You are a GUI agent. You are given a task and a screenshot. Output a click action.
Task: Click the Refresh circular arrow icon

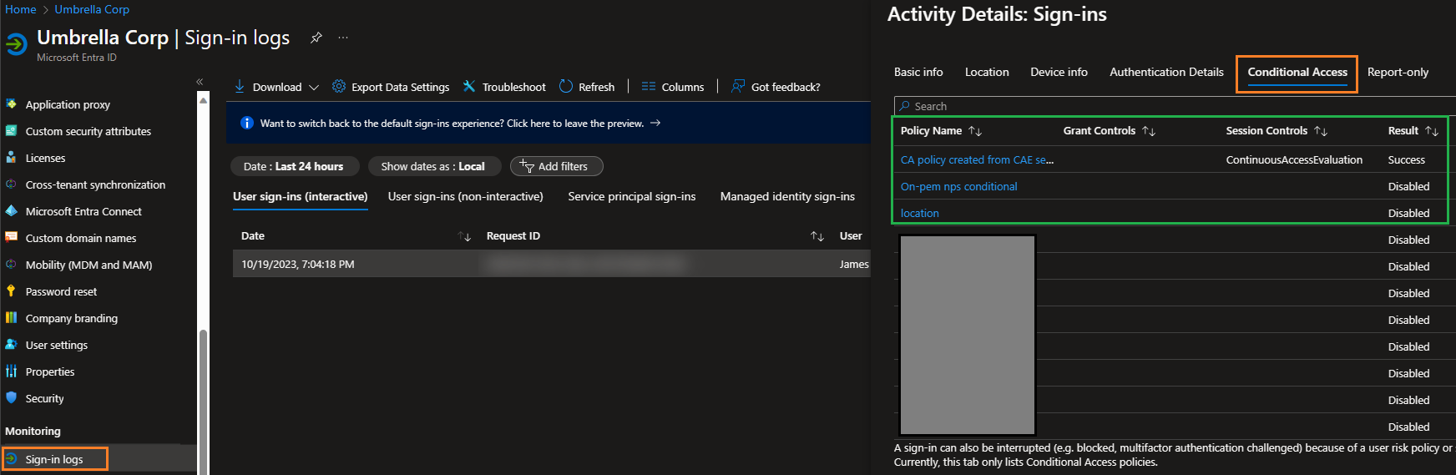click(x=566, y=86)
